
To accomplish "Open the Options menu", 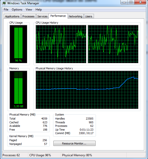I will (17, 10).
